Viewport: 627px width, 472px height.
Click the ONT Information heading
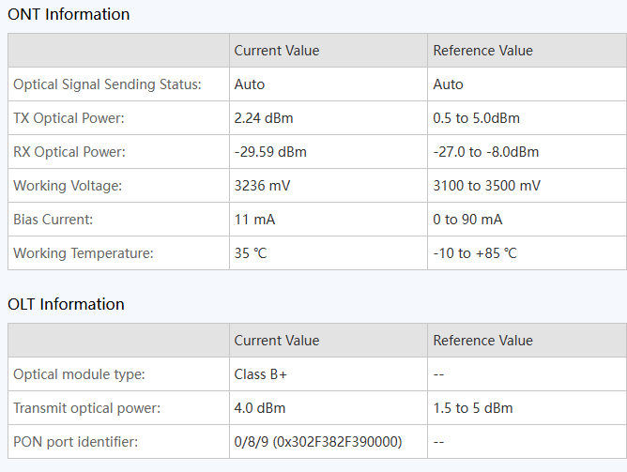tap(69, 14)
